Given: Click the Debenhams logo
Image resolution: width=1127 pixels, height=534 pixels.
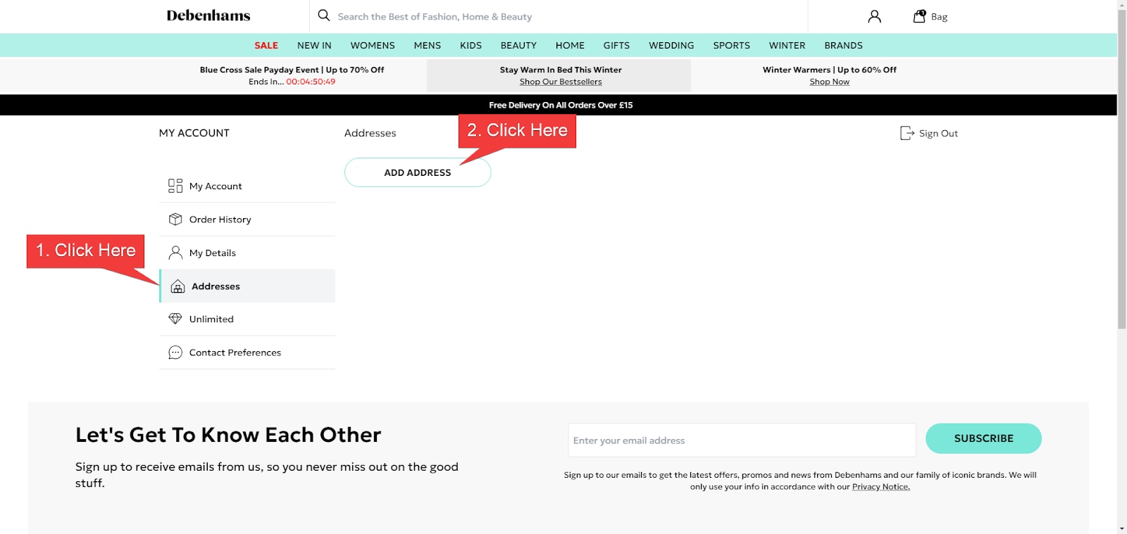Looking at the screenshot, I should pyautogui.click(x=208, y=15).
